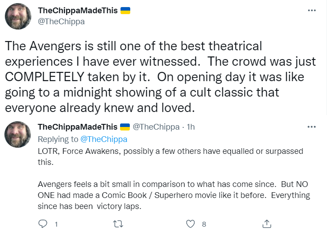Click the flag emoji in the reply header

125,127
